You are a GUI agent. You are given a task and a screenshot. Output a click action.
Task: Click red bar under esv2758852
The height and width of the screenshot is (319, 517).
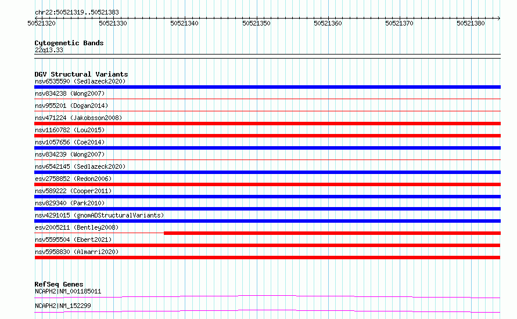click(x=267, y=184)
